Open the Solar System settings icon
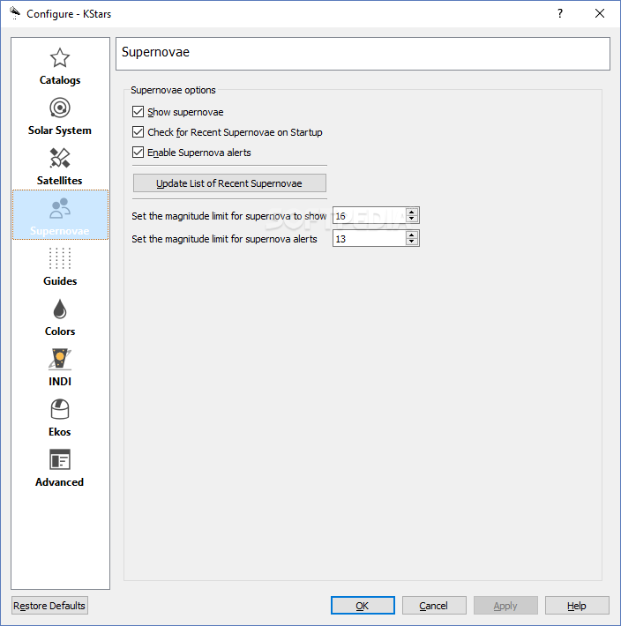This screenshot has width=621, height=626. (60, 108)
